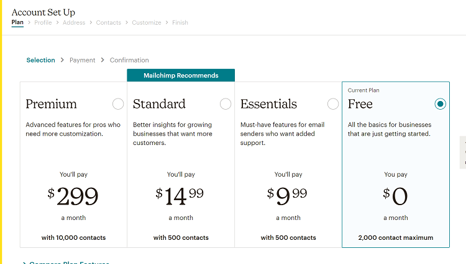This screenshot has height=264, width=466.
Task: Open the Confirmation sub-step
Action: coord(129,60)
